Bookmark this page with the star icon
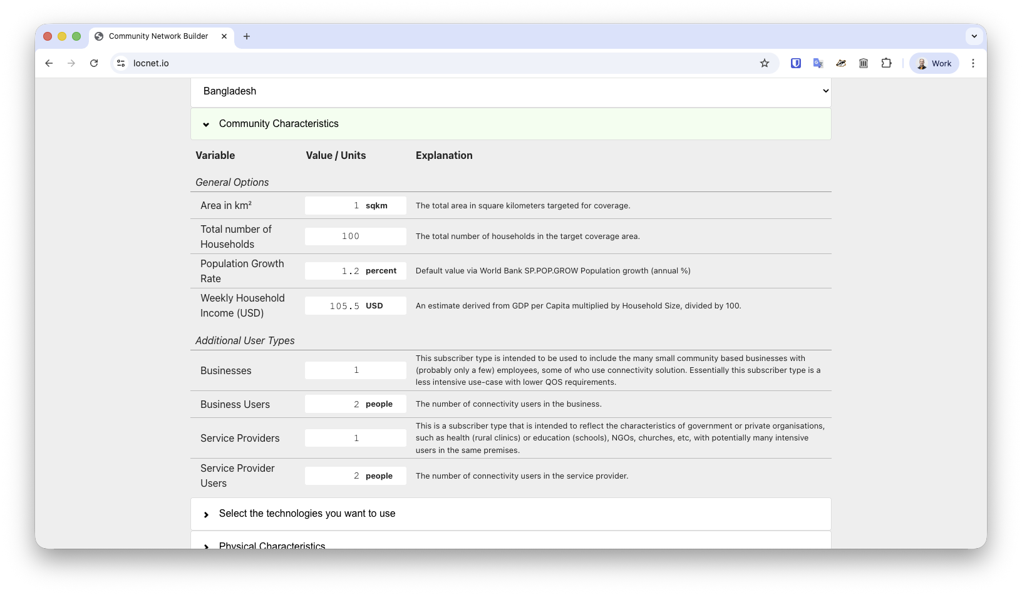 coord(764,63)
